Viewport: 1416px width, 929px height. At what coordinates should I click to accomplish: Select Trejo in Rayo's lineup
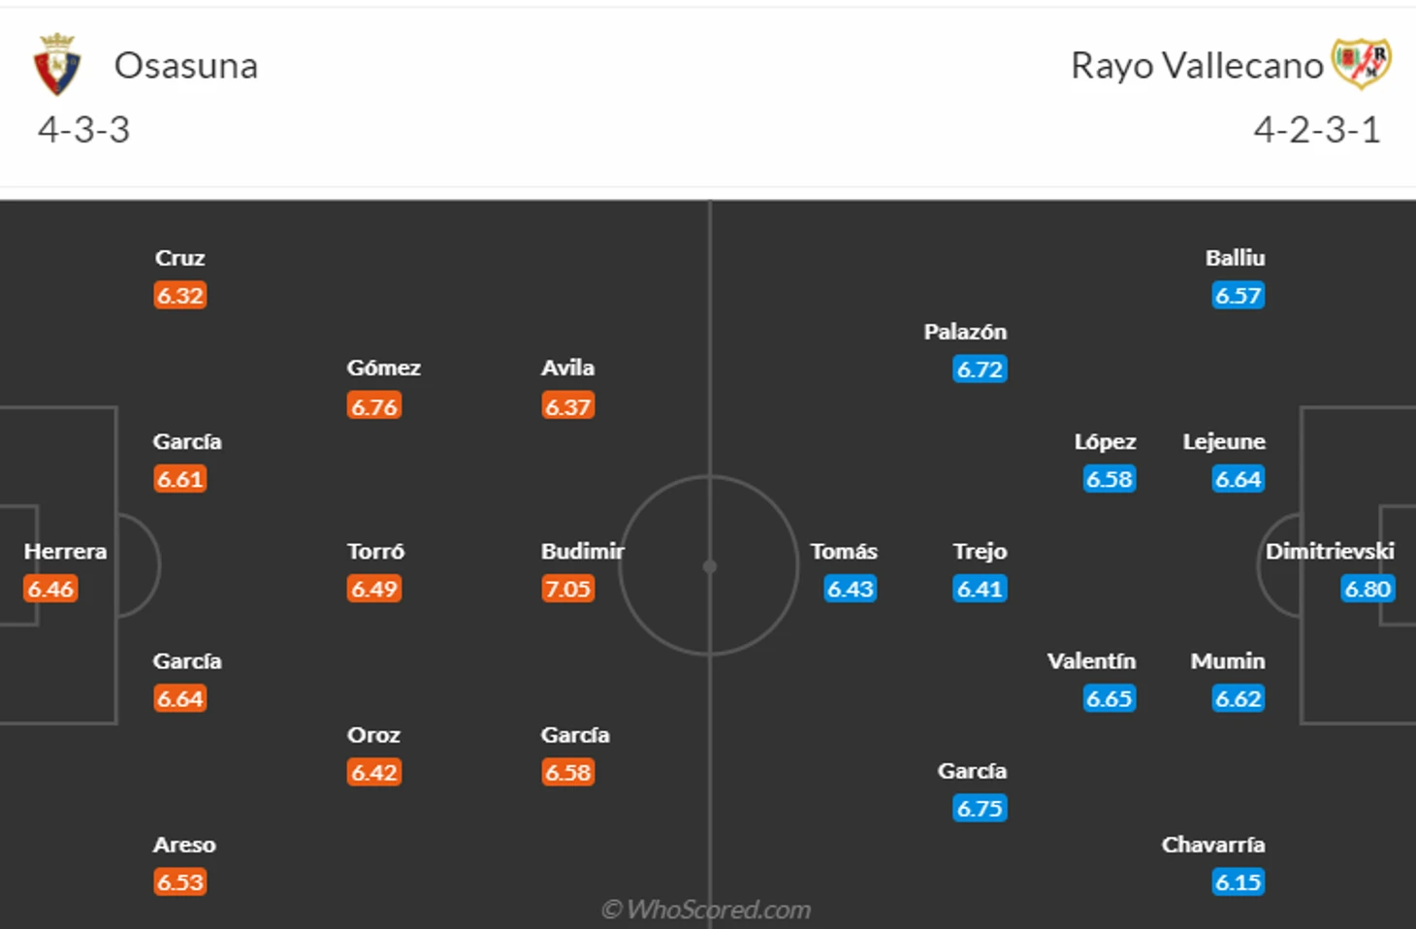980,552
